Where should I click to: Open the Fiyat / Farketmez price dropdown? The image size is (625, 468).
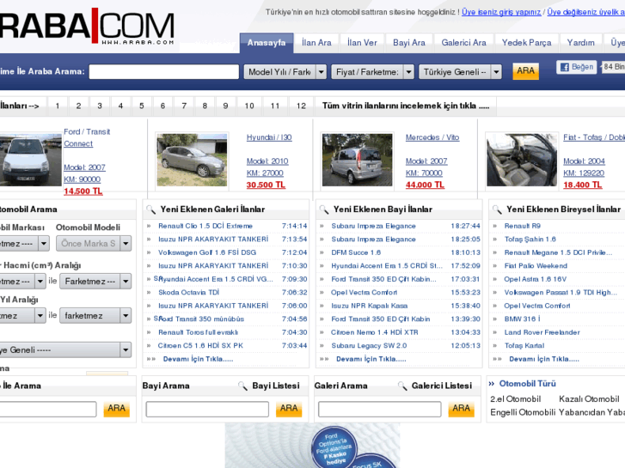click(373, 72)
